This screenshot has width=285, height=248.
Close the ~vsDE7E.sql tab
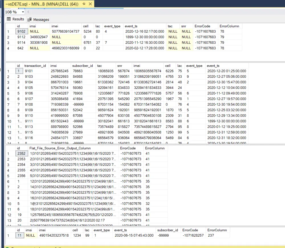point(90,4)
